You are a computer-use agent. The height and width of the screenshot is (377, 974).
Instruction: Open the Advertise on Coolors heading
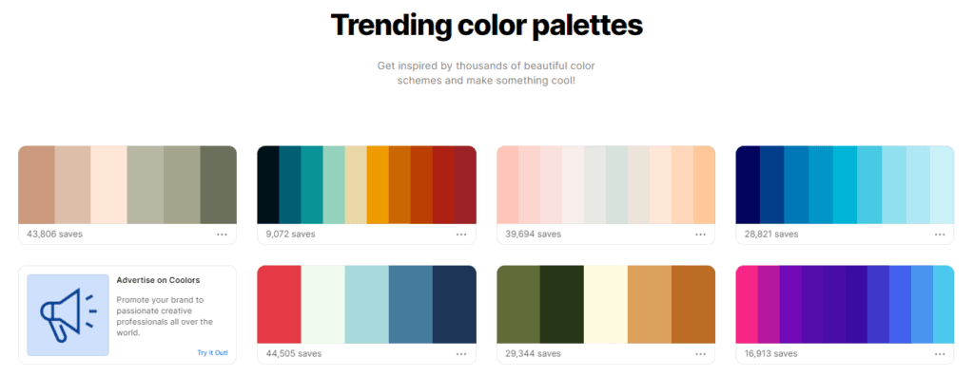coord(159,280)
